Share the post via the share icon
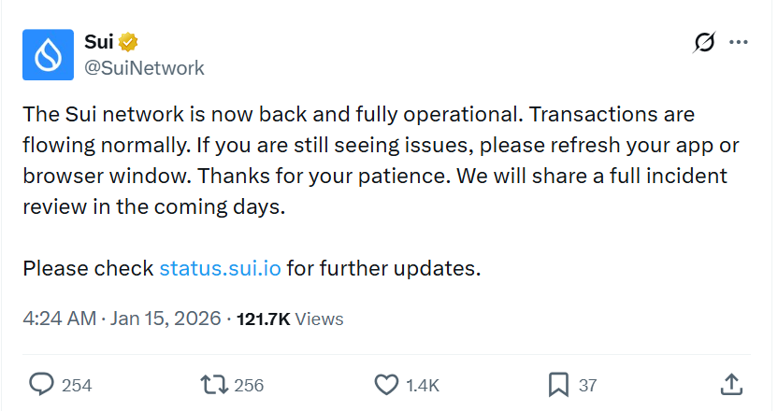778x411 pixels. pyautogui.click(x=732, y=384)
